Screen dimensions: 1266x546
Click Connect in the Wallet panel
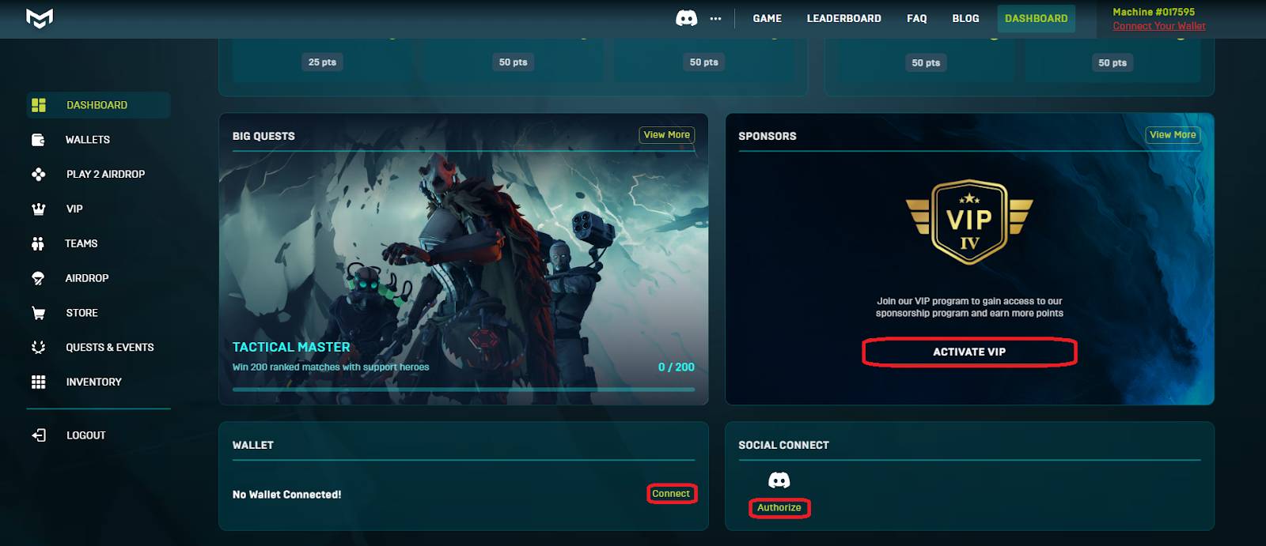point(671,494)
